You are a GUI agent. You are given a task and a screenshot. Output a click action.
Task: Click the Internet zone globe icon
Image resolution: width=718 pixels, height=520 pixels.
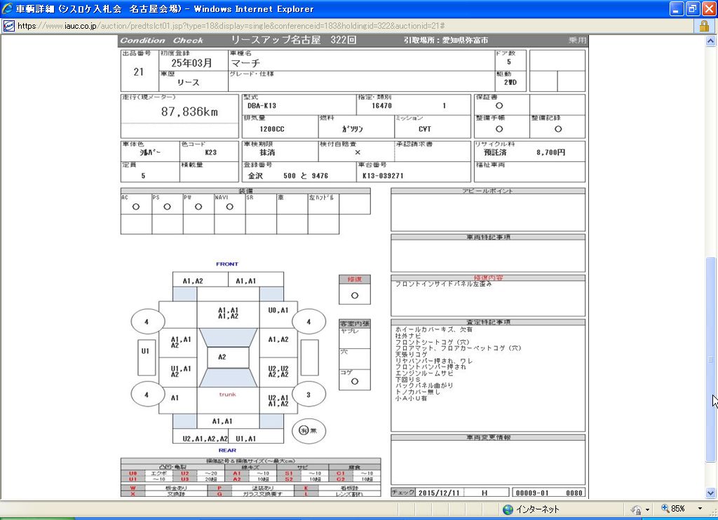pyautogui.click(x=508, y=509)
